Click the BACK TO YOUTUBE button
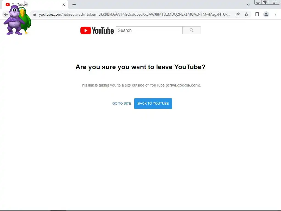 (153, 104)
